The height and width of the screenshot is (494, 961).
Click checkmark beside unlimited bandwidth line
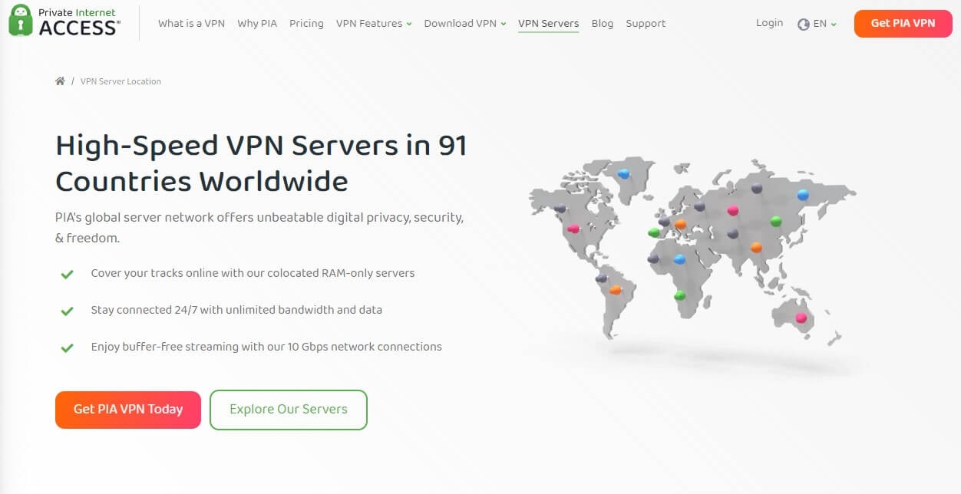coord(67,311)
